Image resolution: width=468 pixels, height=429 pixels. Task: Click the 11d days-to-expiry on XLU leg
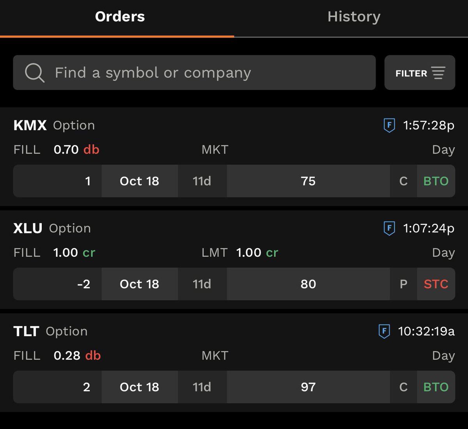pos(202,284)
